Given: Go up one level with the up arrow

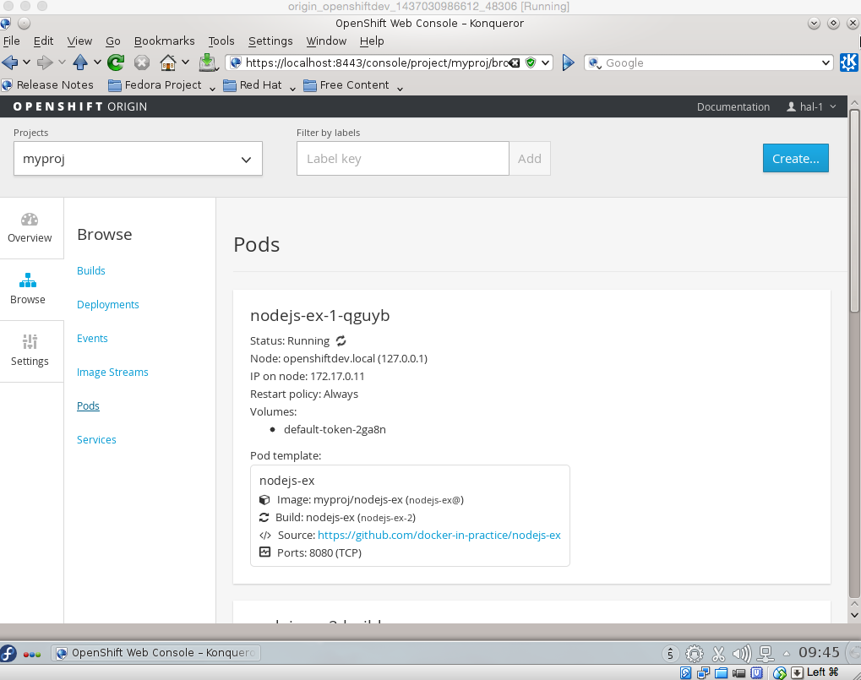Looking at the screenshot, I should pos(80,63).
